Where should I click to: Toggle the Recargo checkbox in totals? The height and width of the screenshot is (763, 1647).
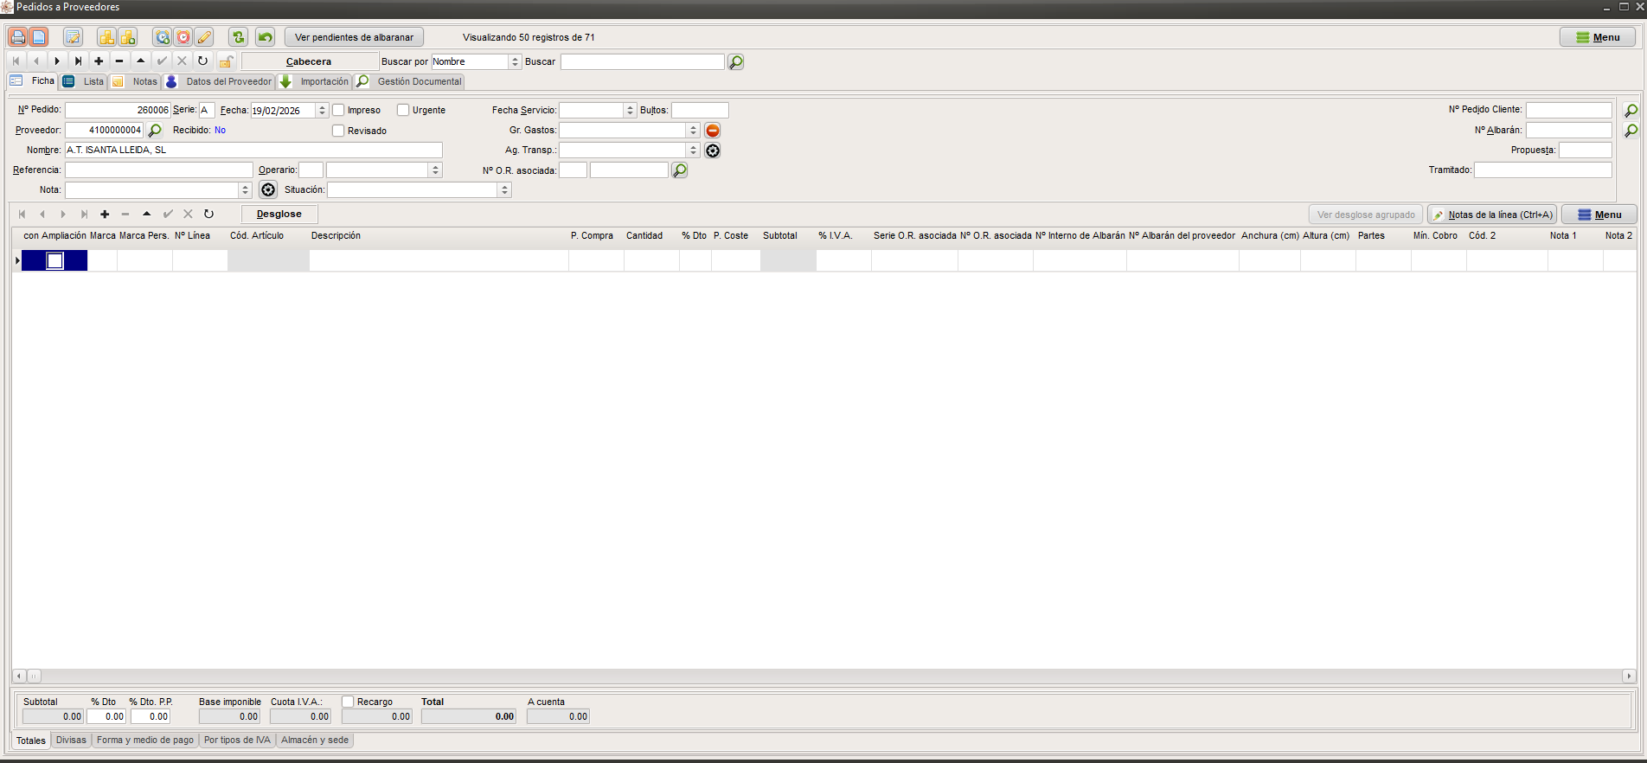coord(348,702)
